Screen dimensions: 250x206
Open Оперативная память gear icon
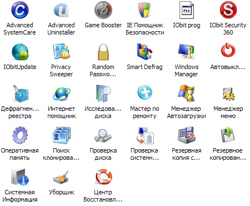point(20,135)
